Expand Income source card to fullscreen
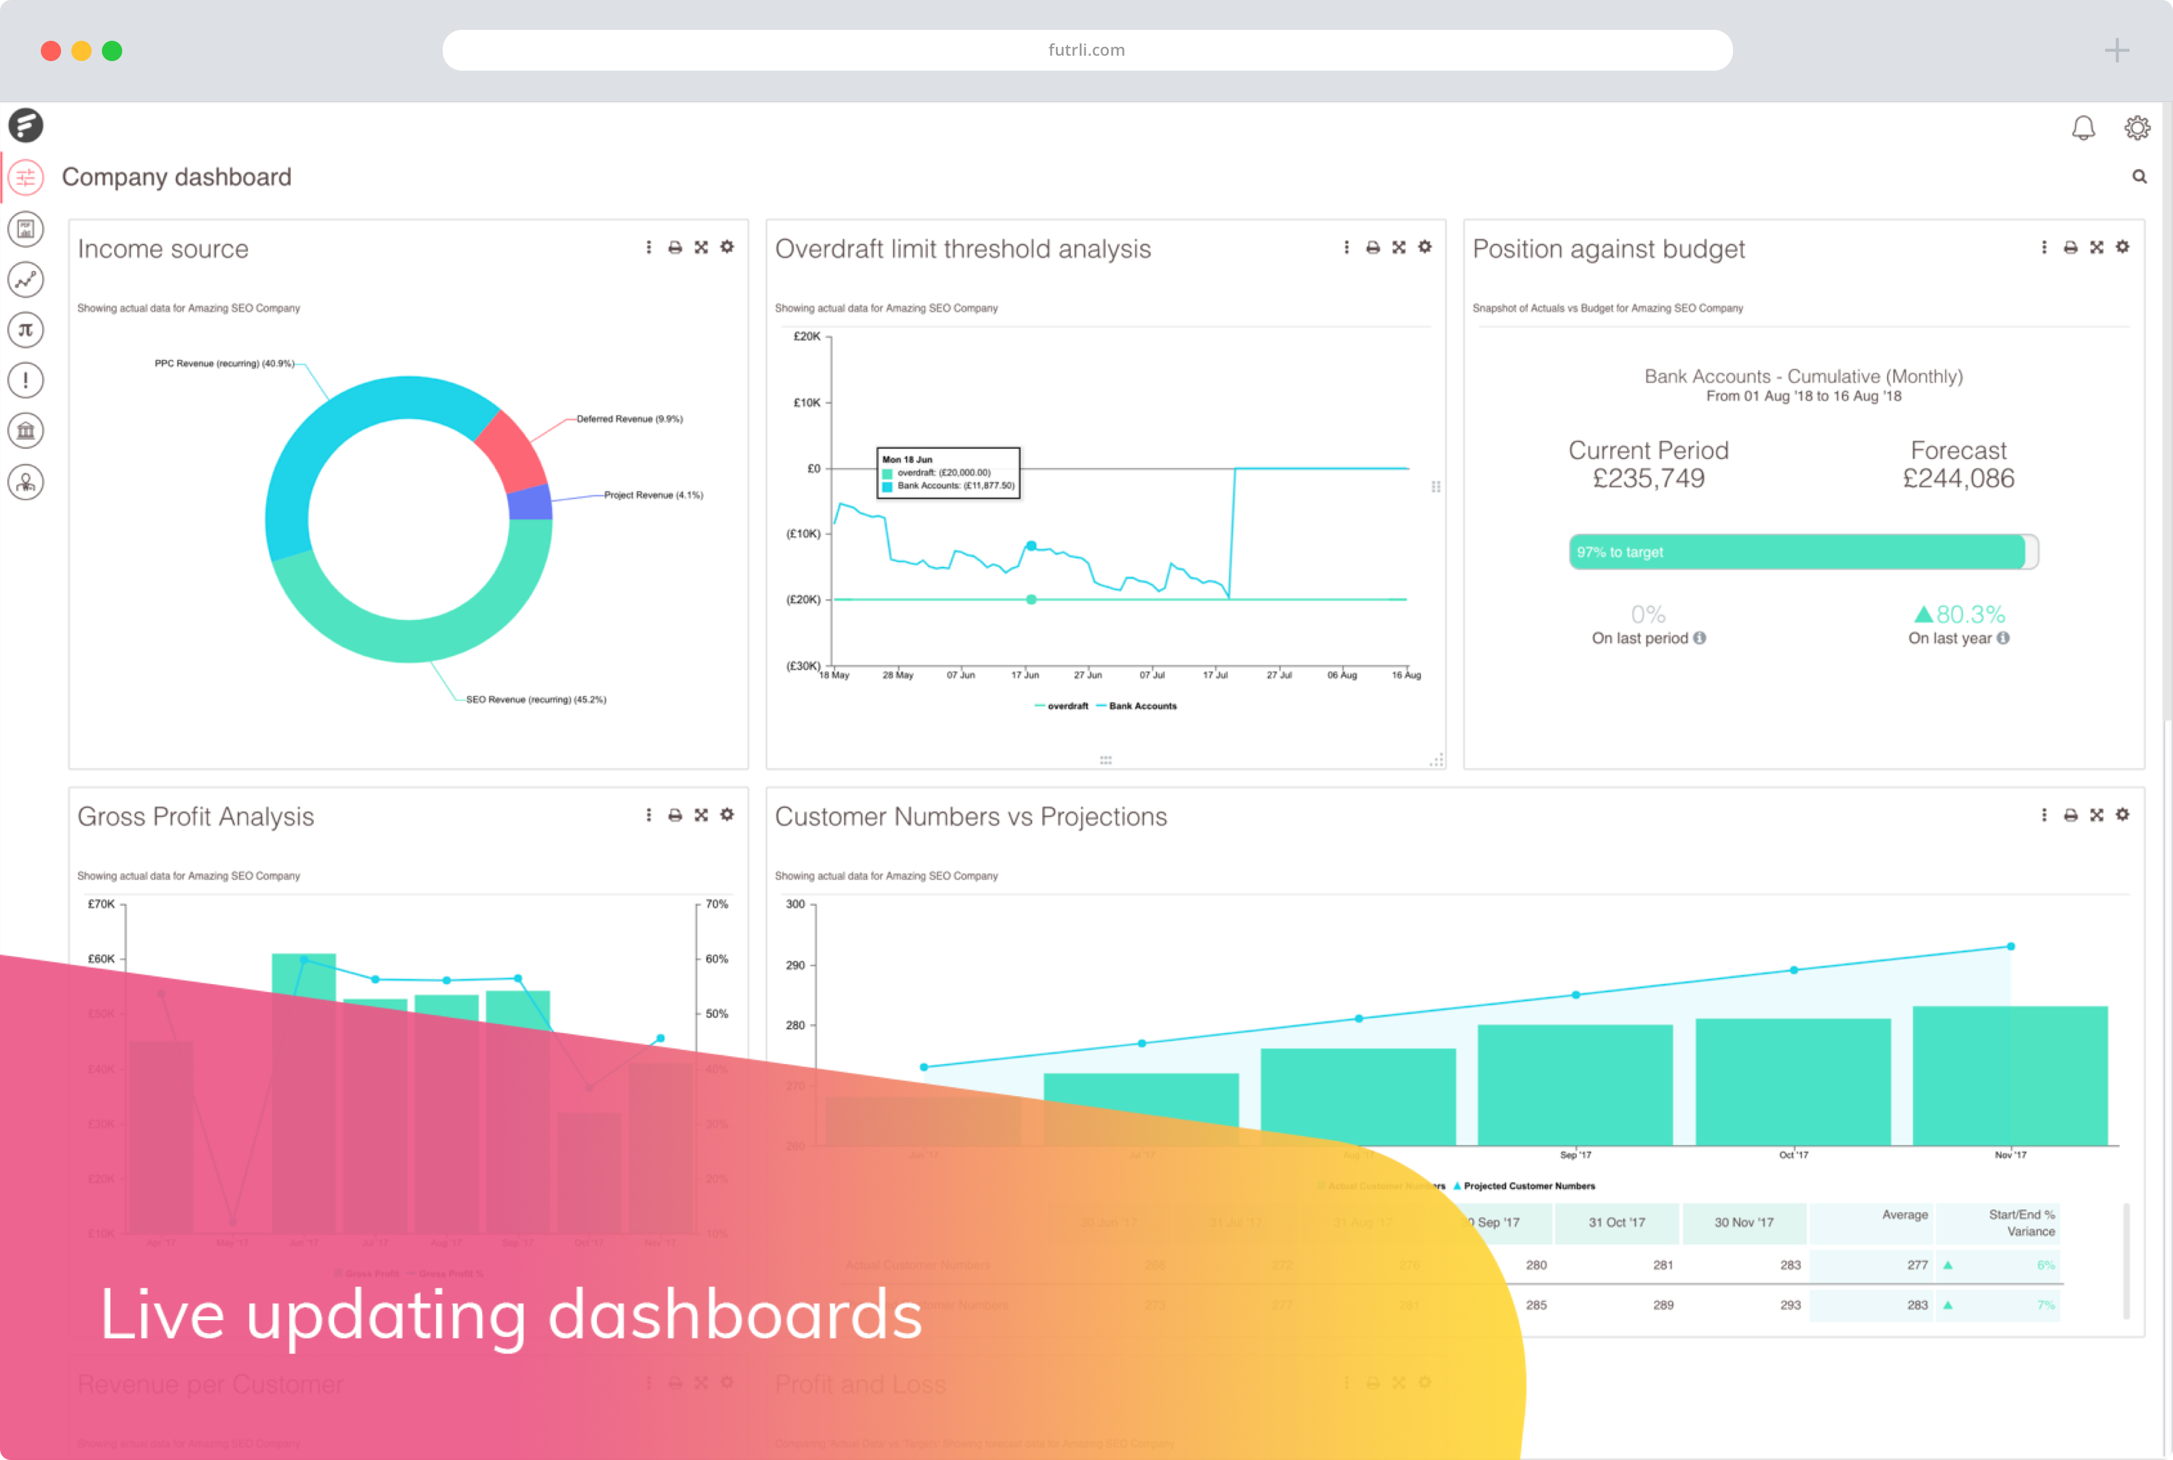Screen dimensions: 2173x1460 pos(701,247)
